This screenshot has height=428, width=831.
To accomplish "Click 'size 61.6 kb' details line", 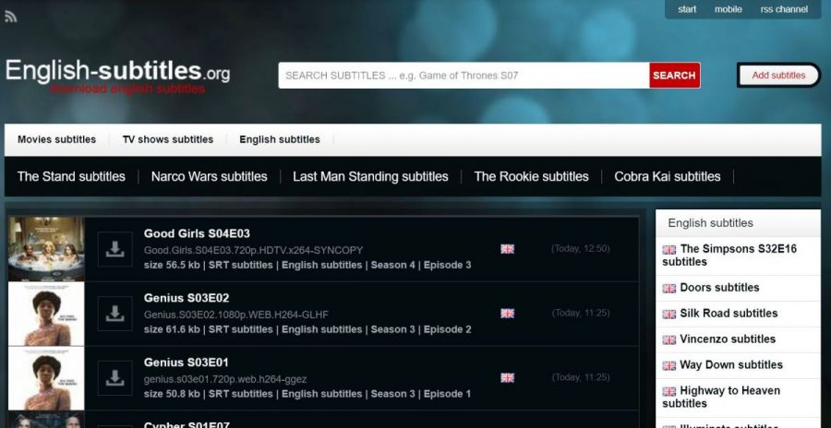I will (307, 329).
